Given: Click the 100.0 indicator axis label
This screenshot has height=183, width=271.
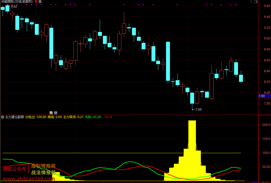Looking at the screenshot, I should click(x=266, y=153).
